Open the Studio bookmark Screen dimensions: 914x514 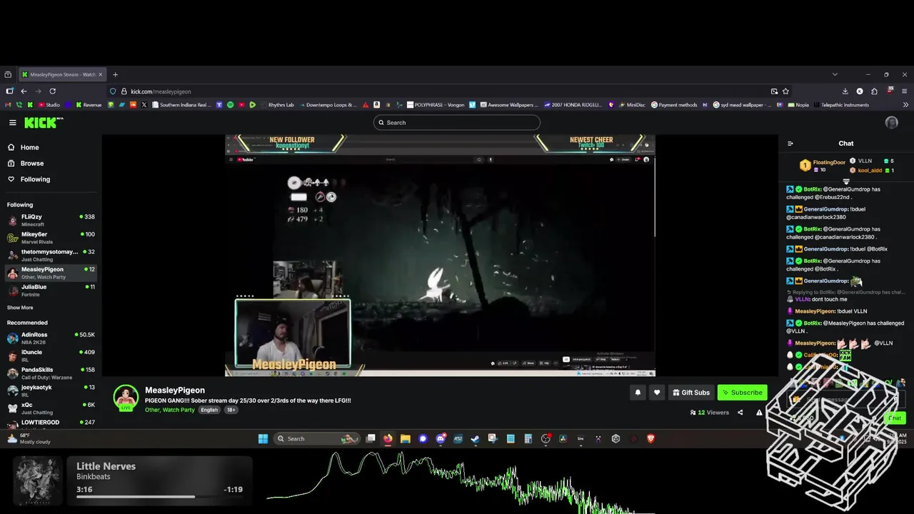point(49,105)
